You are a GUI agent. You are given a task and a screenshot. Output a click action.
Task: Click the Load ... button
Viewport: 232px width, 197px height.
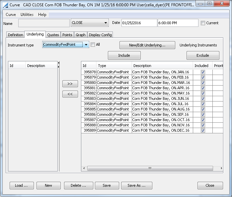22,185
